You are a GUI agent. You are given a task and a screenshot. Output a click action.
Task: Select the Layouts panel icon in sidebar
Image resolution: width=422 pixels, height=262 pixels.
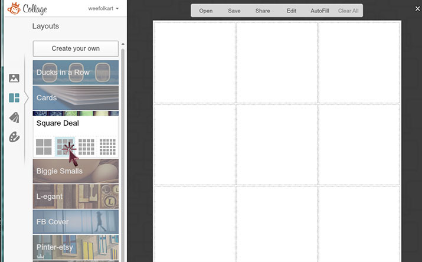click(14, 98)
